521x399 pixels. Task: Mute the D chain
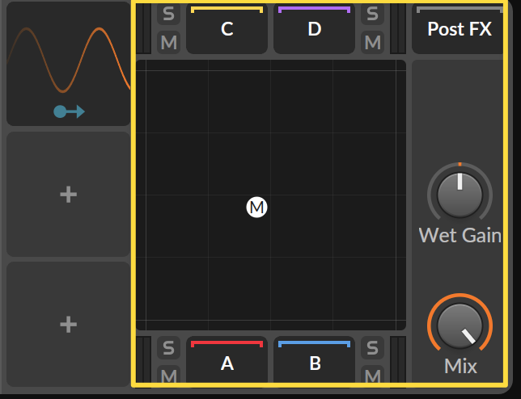pos(372,43)
